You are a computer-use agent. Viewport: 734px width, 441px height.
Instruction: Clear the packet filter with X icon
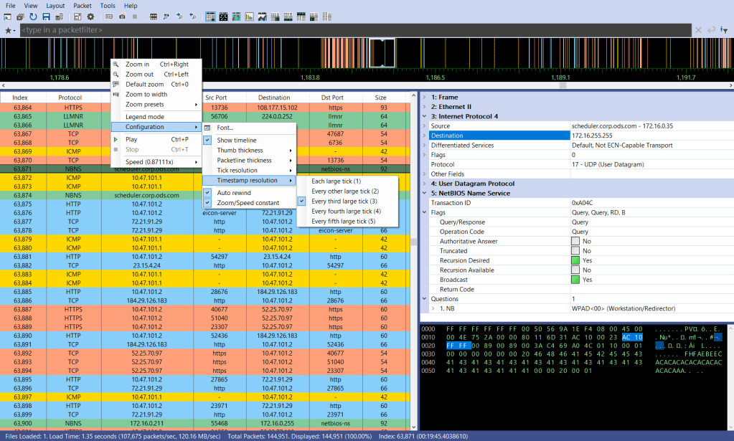coord(698,30)
